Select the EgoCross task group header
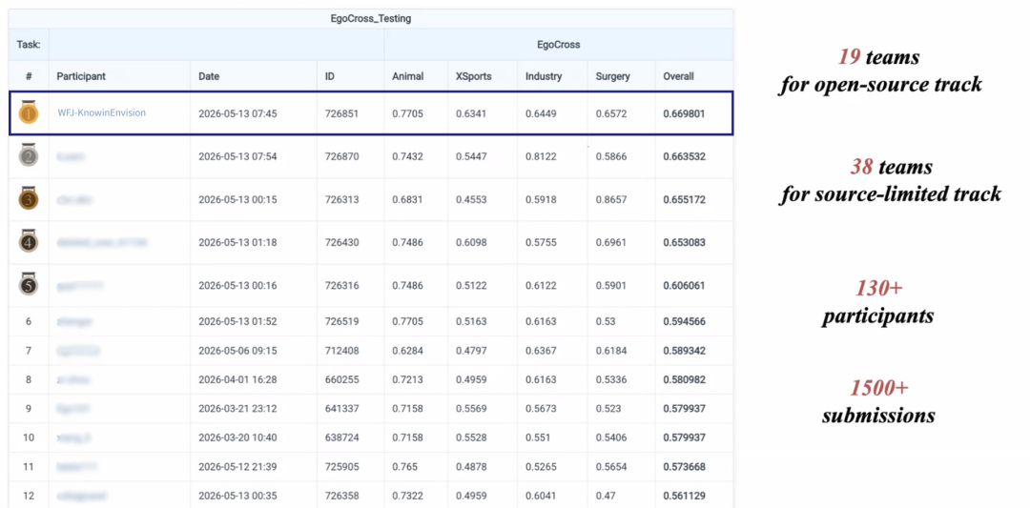The image size is (1030, 508). 559,45
